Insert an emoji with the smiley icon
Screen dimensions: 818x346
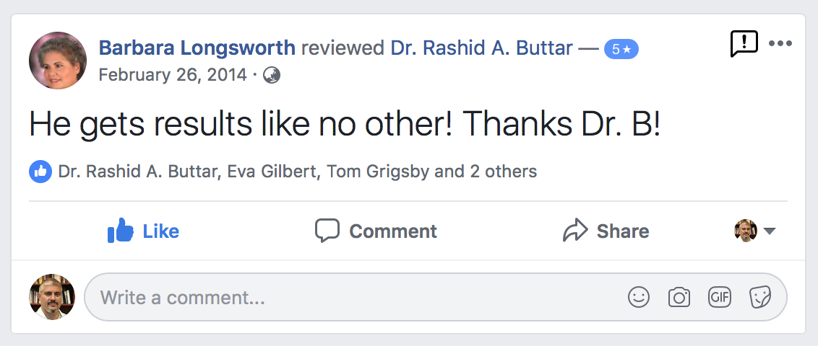tap(639, 298)
